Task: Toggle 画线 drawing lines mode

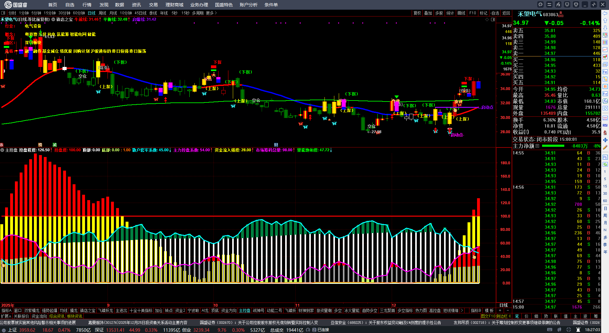Action: tap(462, 13)
